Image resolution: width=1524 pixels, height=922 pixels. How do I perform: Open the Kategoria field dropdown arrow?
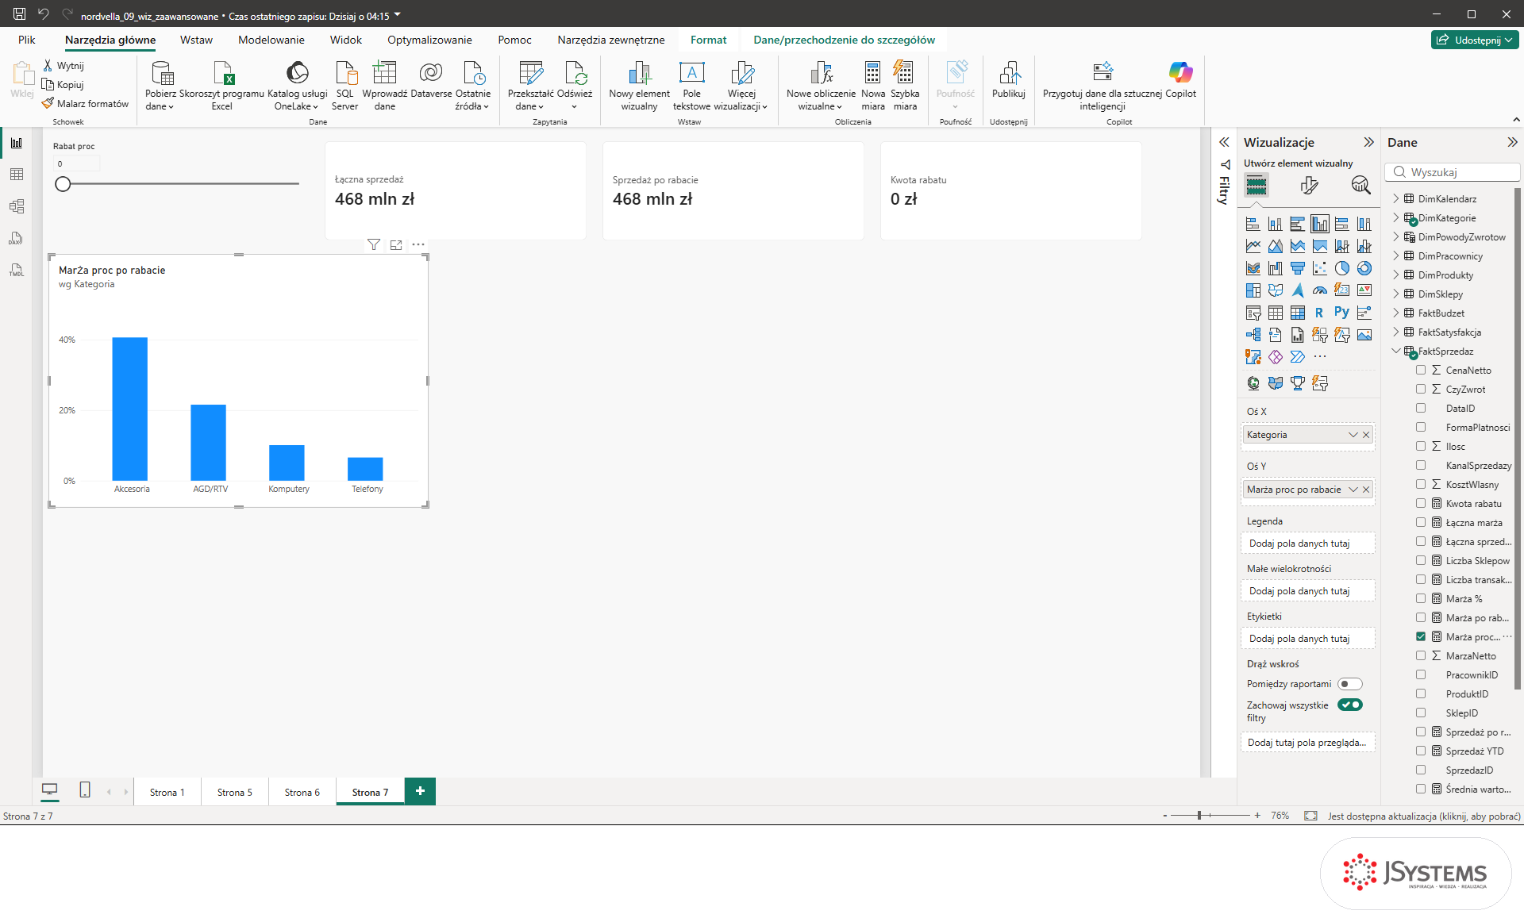tap(1353, 435)
